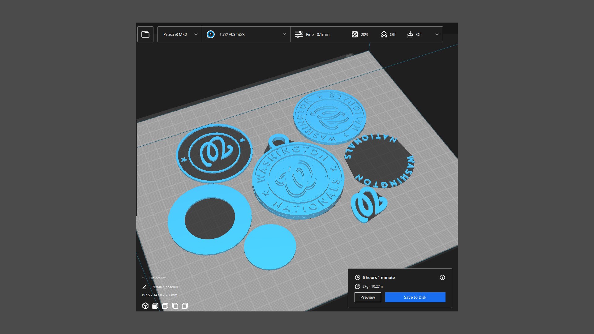Click the 6 hours 1 minute estimate

coord(379,277)
